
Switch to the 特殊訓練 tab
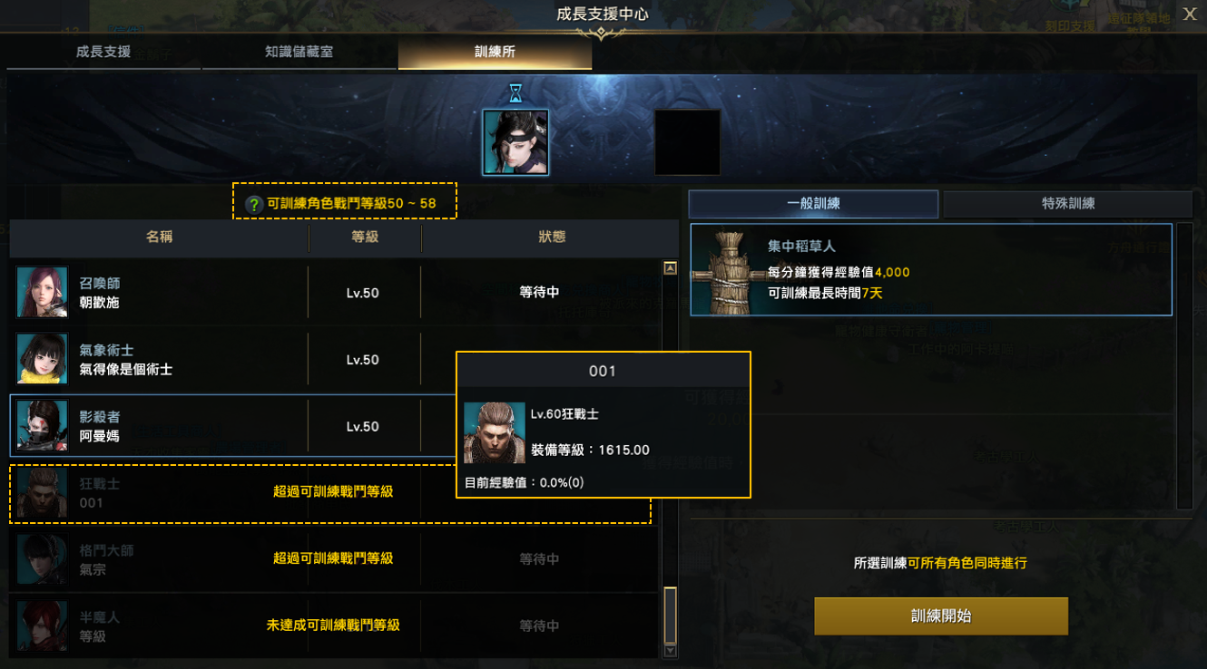point(1068,204)
